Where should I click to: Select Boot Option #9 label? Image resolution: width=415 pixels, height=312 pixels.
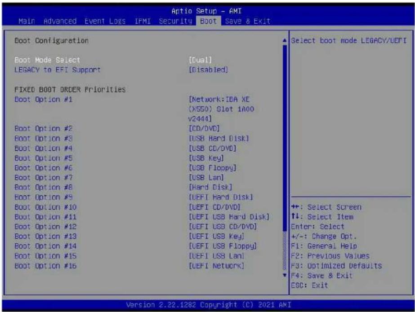click(43, 197)
